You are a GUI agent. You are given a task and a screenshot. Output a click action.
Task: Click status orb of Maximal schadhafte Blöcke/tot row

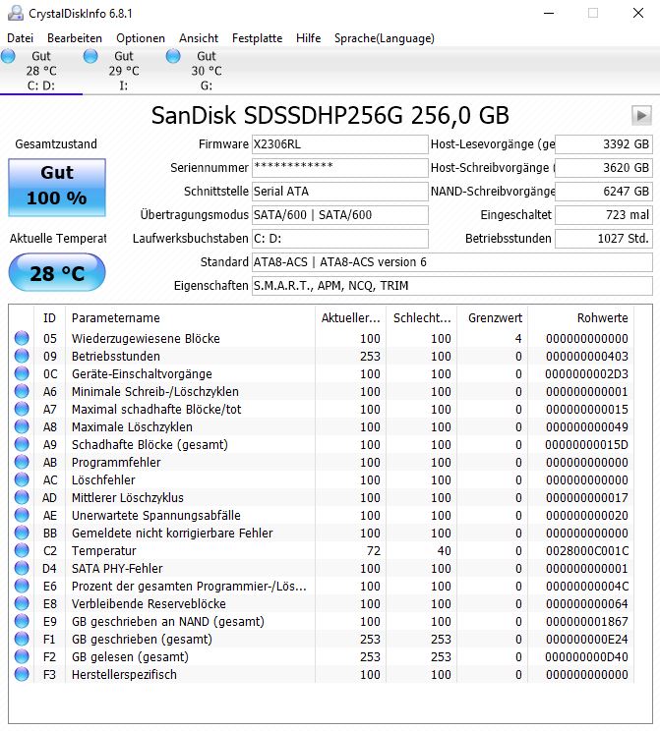tap(22, 409)
